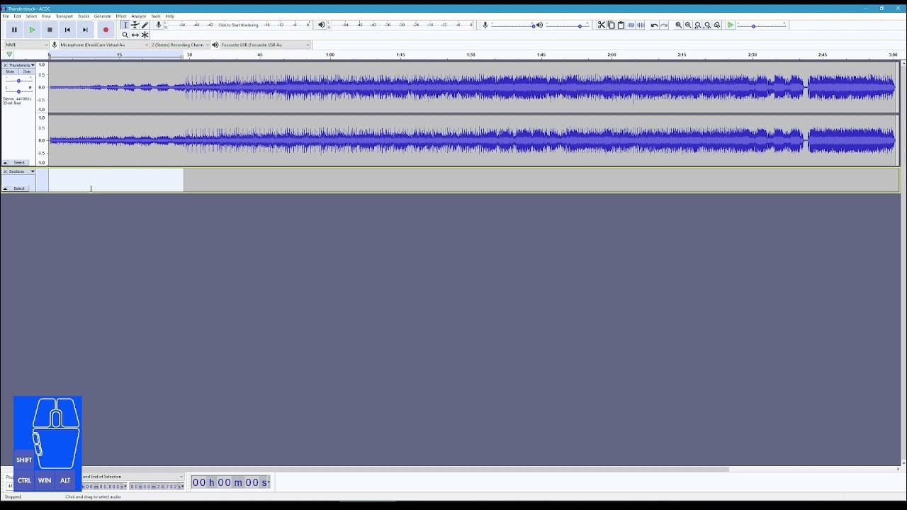Close the Sections label track
The height and width of the screenshot is (510, 907).
[5, 171]
